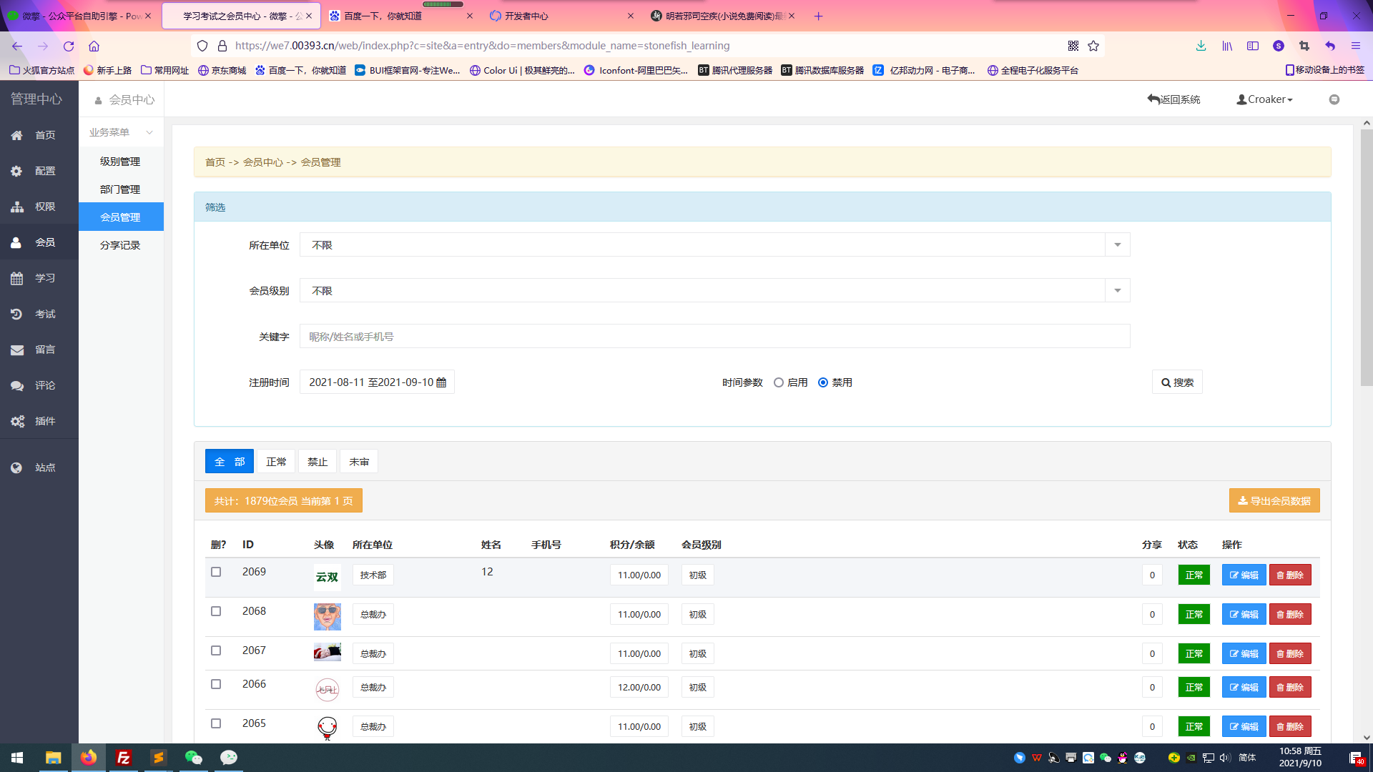Open the browser downloads icon
1373x772 pixels.
[1201, 46]
